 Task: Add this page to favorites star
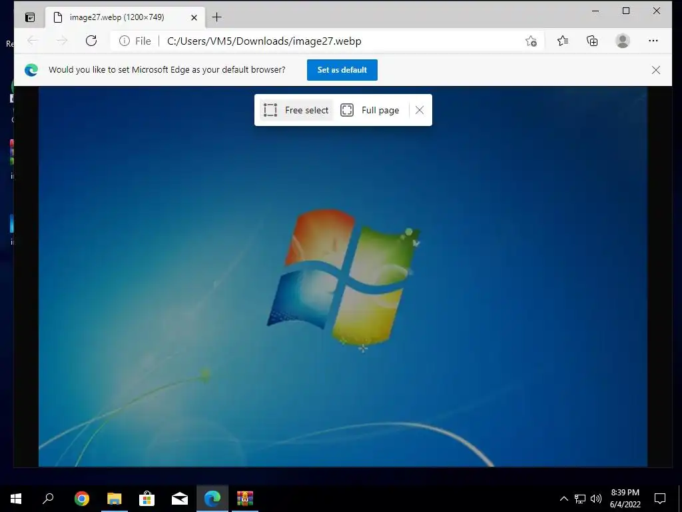[531, 41]
